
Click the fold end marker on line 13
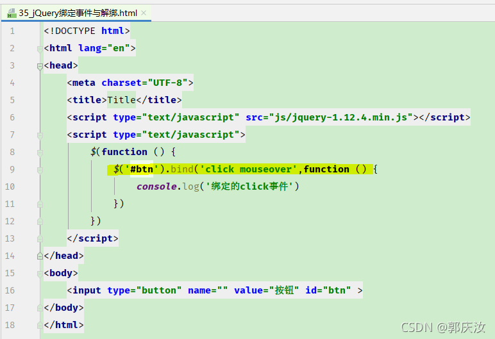pos(40,239)
